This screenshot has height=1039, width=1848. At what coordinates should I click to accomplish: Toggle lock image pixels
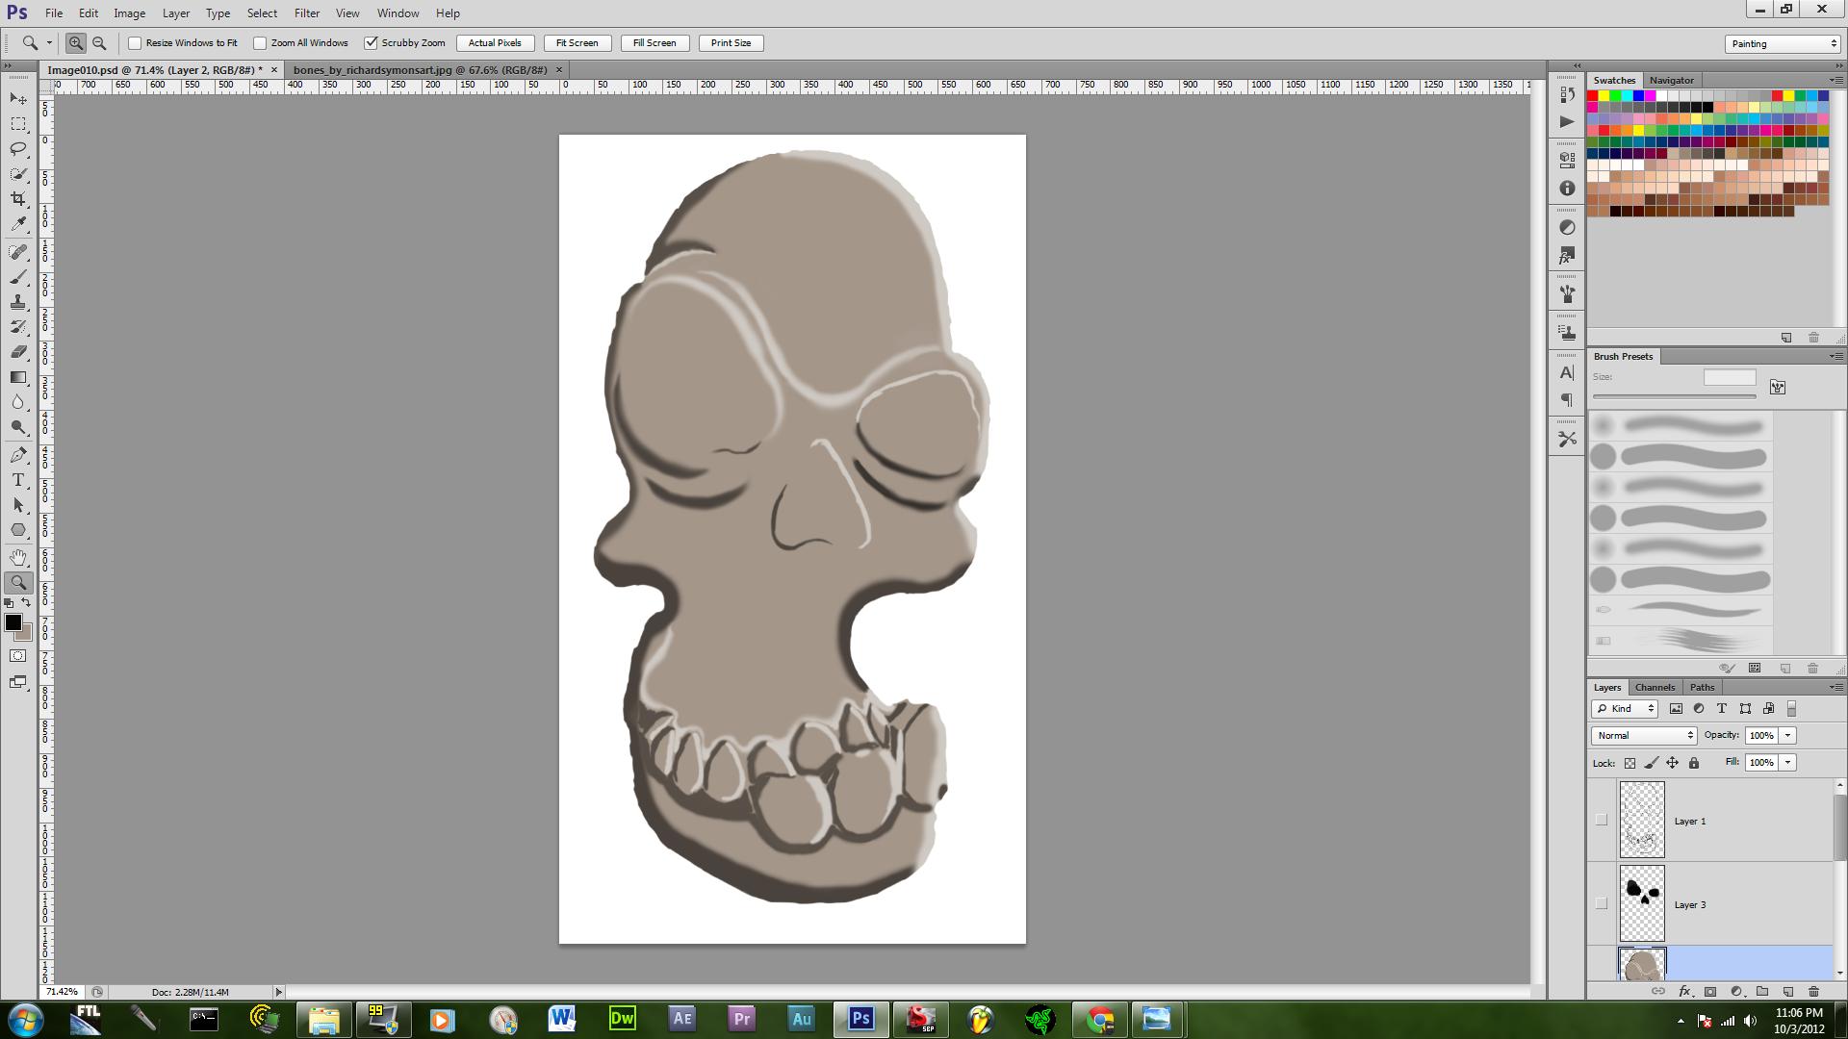pyautogui.click(x=1652, y=763)
